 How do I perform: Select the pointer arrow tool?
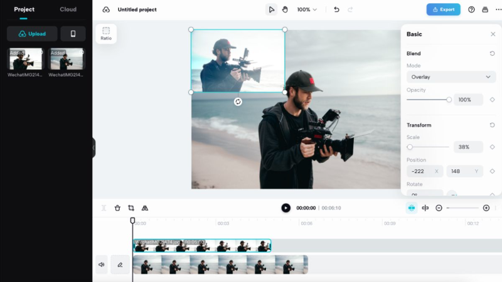271,9
